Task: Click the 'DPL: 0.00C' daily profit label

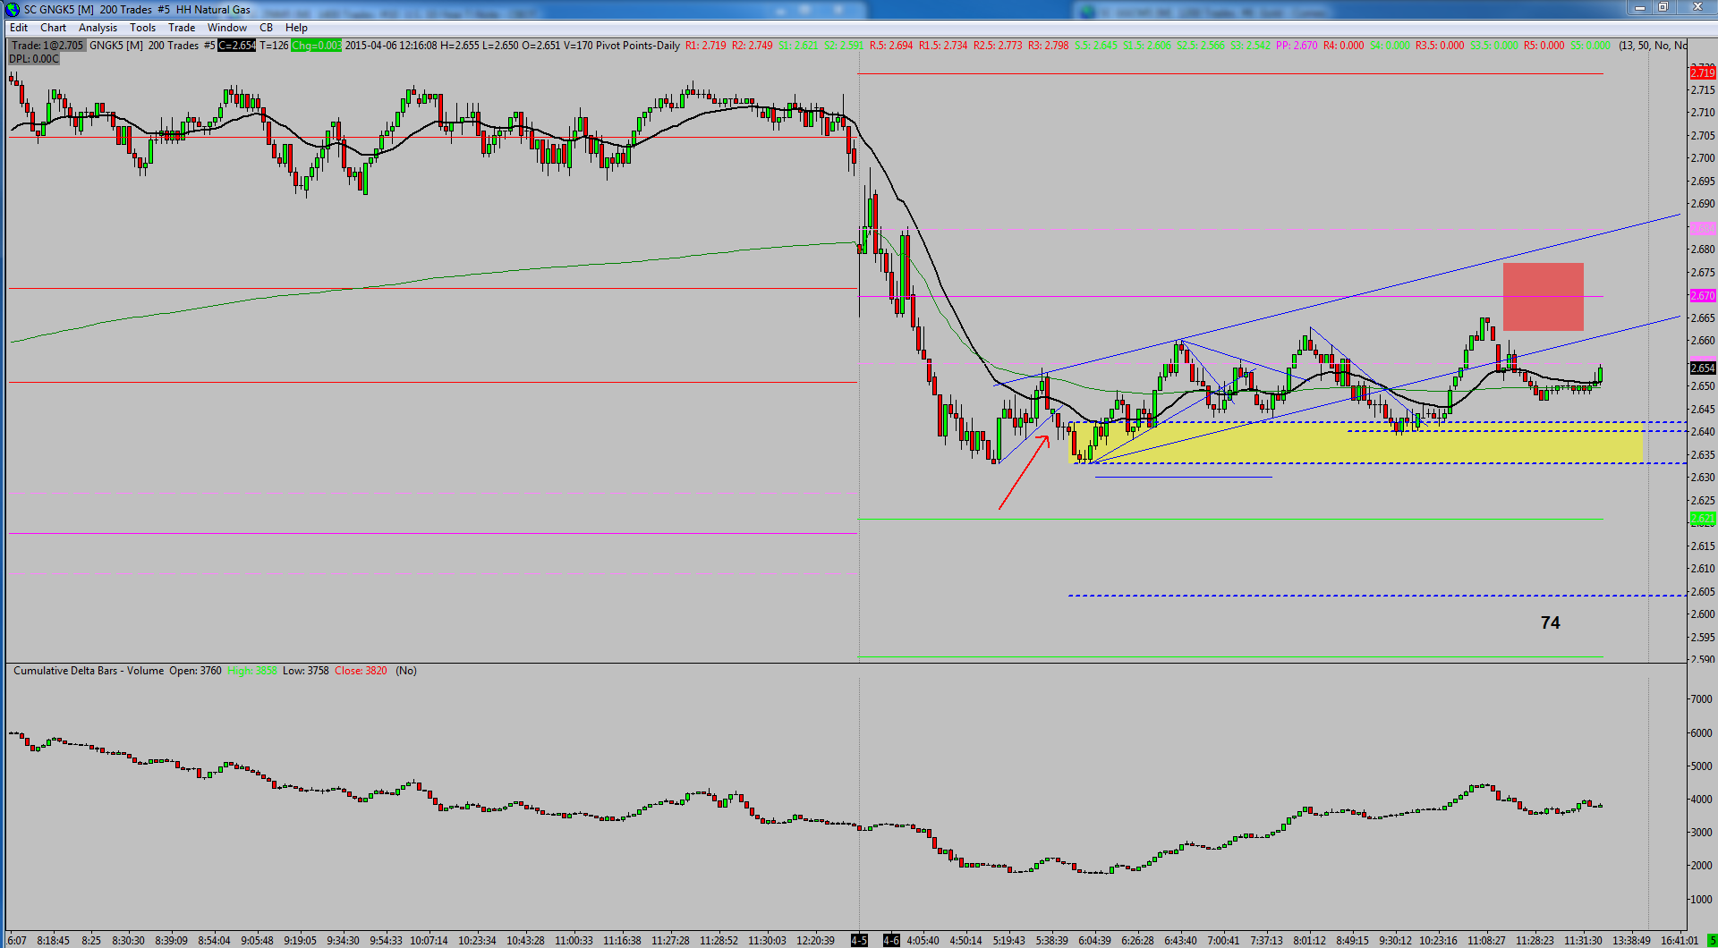Action: (x=34, y=59)
